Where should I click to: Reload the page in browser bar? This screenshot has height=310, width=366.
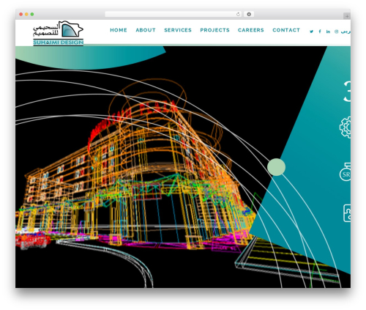click(238, 15)
